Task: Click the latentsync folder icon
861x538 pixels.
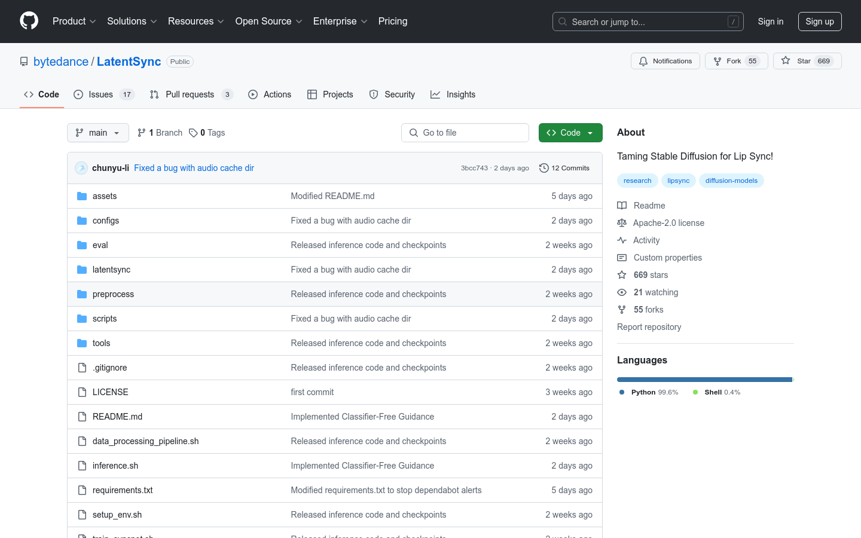Action: (82, 270)
